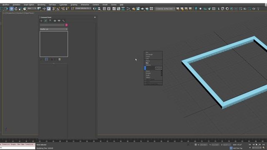Click the MAXScript listener pink bar
This screenshot has height=150, width=267.
[x=18, y=145]
